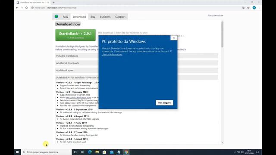Image resolution: width=276 pixels, height=155 pixels.
Task: Open the Business tab
Action: click(105, 17)
